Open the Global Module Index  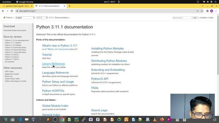click(x=55, y=106)
